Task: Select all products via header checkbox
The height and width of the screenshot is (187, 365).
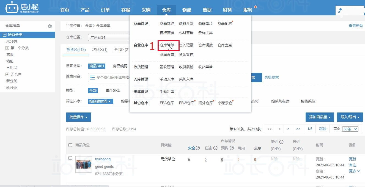Action: [70, 145]
